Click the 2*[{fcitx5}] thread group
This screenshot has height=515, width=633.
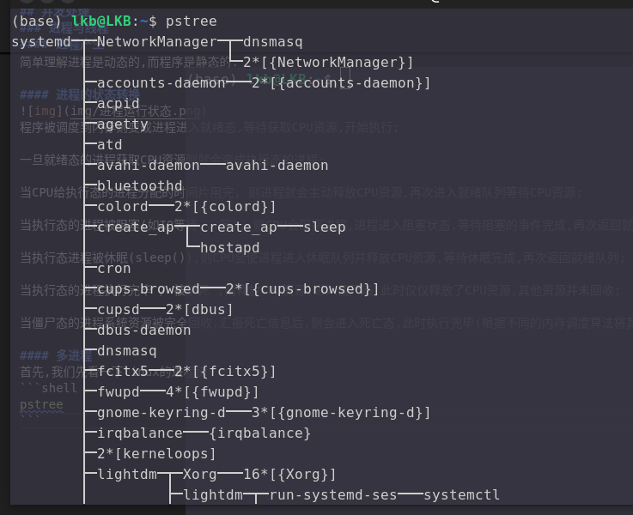click(x=225, y=372)
